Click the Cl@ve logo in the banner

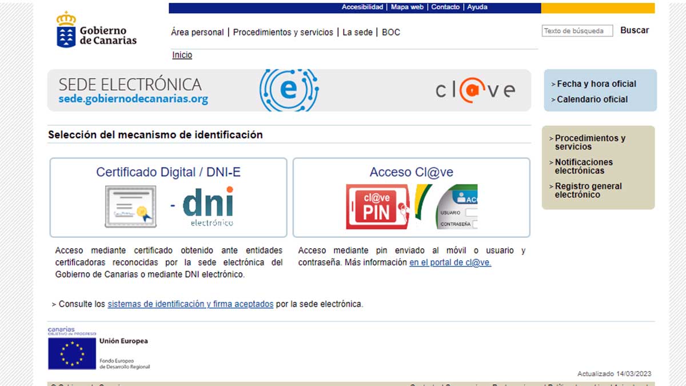coord(475,90)
